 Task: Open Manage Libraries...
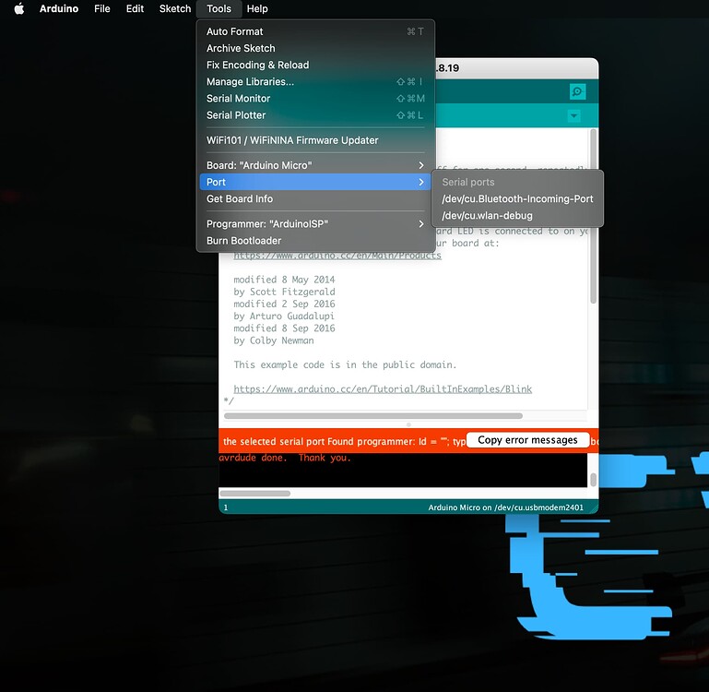pyautogui.click(x=315, y=82)
